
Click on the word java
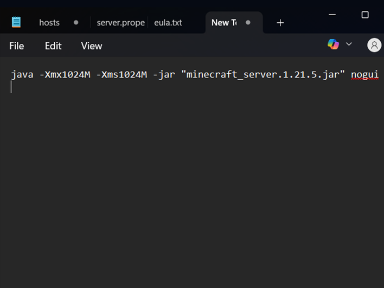click(22, 75)
